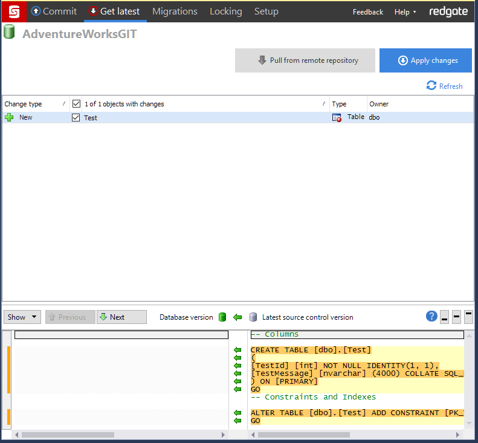Click the Table type icon in Test row

(x=337, y=117)
